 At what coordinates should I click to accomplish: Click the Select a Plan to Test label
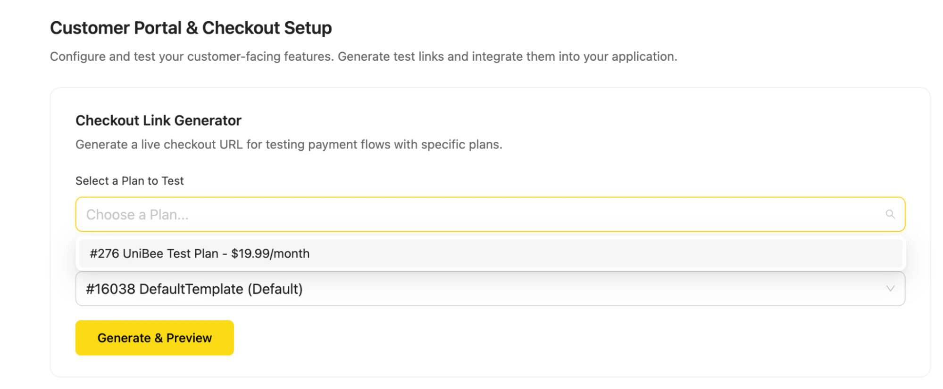129,180
